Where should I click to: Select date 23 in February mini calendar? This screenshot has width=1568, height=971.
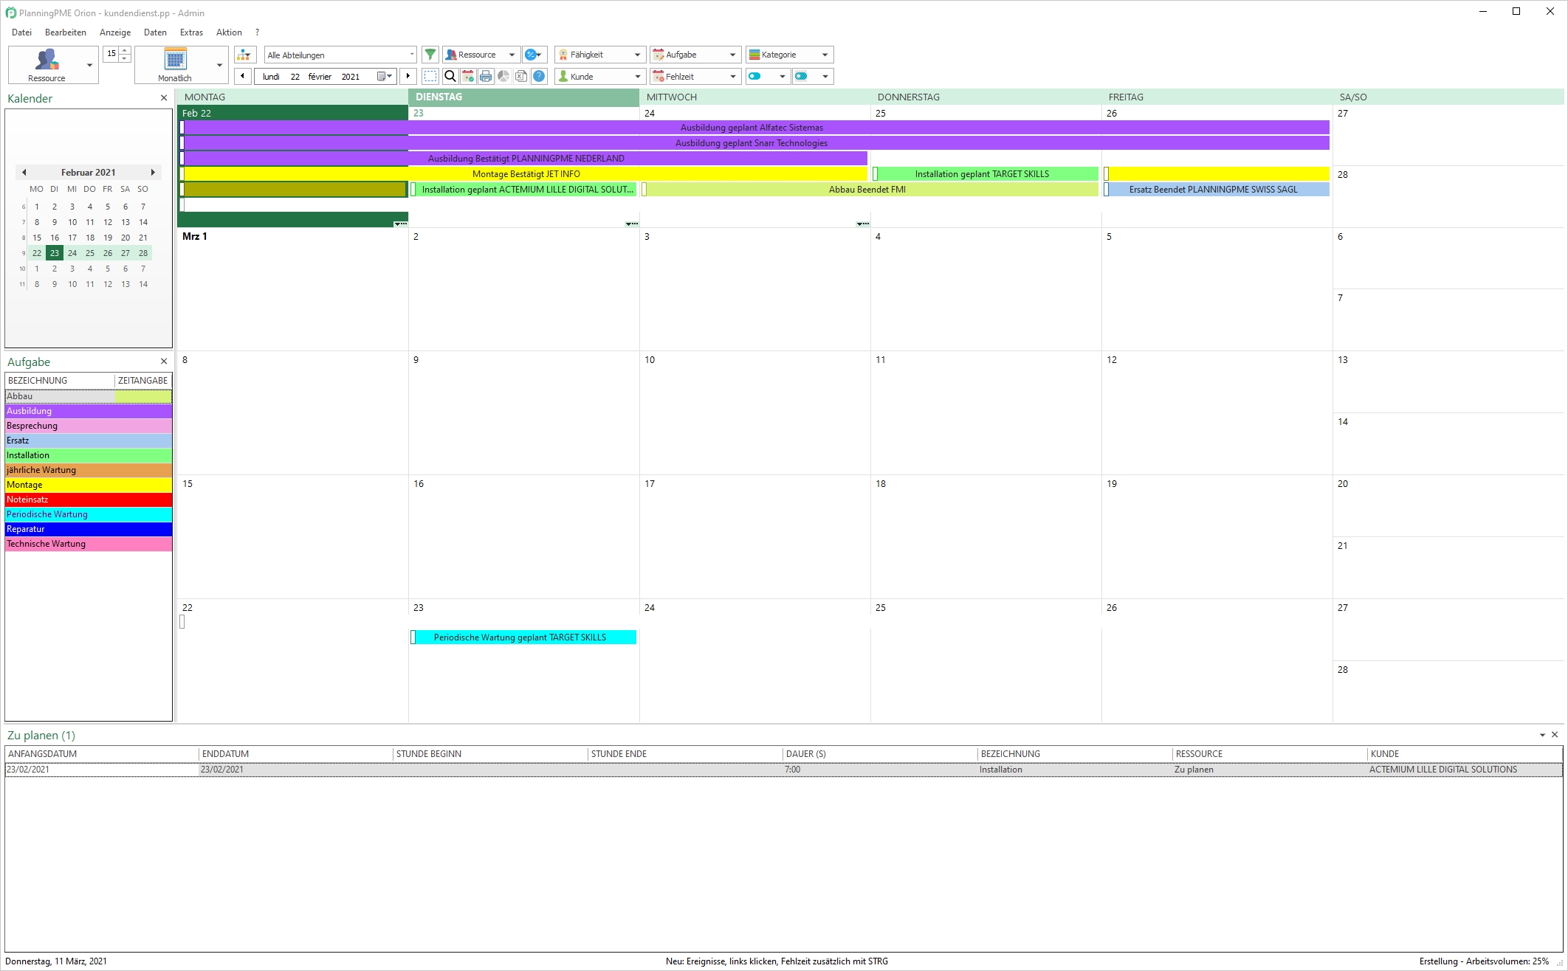55,253
